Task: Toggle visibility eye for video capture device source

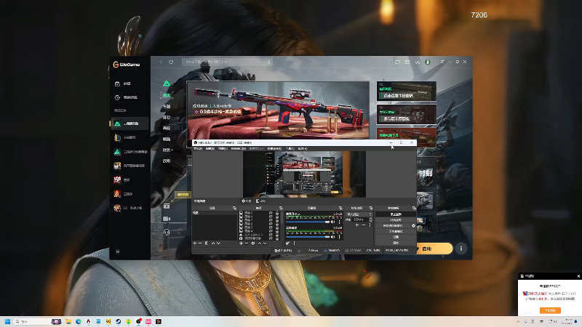Action: (271, 238)
